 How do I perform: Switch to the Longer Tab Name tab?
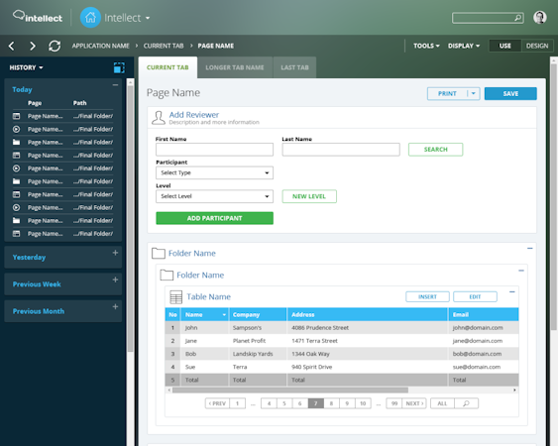[x=235, y=67]
